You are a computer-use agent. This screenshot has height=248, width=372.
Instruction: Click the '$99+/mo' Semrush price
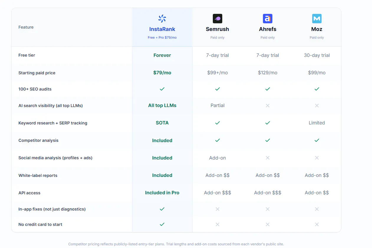pyautogui.click(x=218, y=73)
